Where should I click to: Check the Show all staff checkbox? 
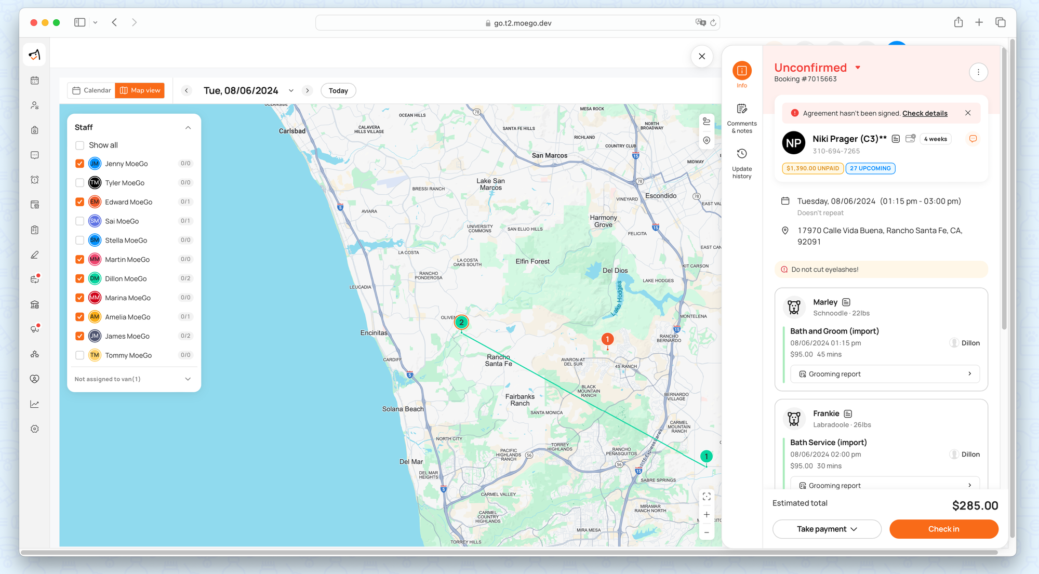(79, 145)
